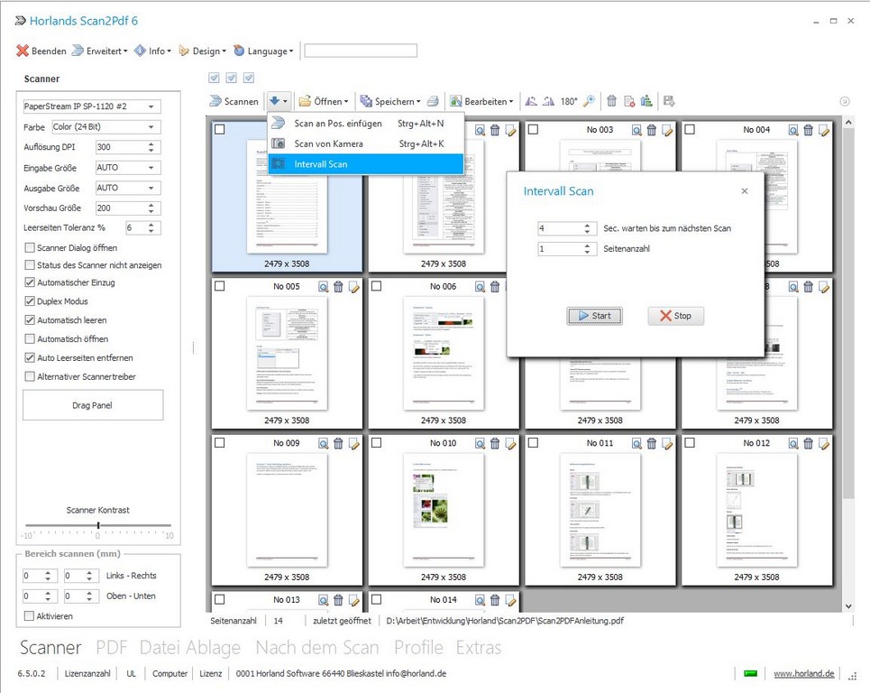Edit page No 004 with pencil icon

pos(825,131)
